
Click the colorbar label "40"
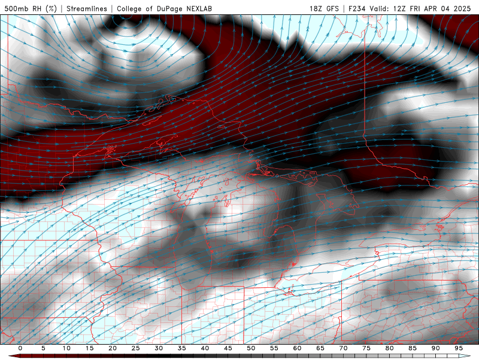(x=205, y=348)
